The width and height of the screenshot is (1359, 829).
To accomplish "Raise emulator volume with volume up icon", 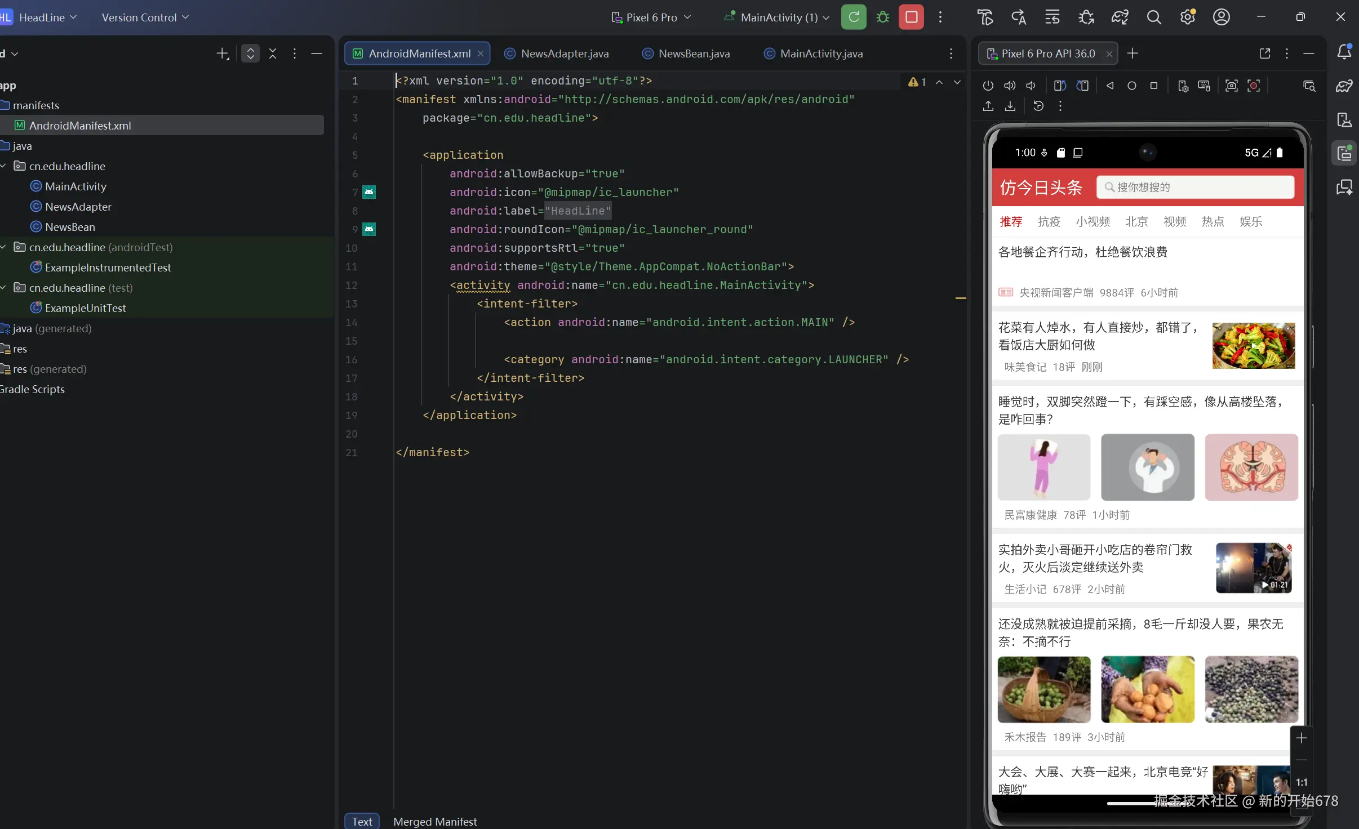I will (1010, 86).
